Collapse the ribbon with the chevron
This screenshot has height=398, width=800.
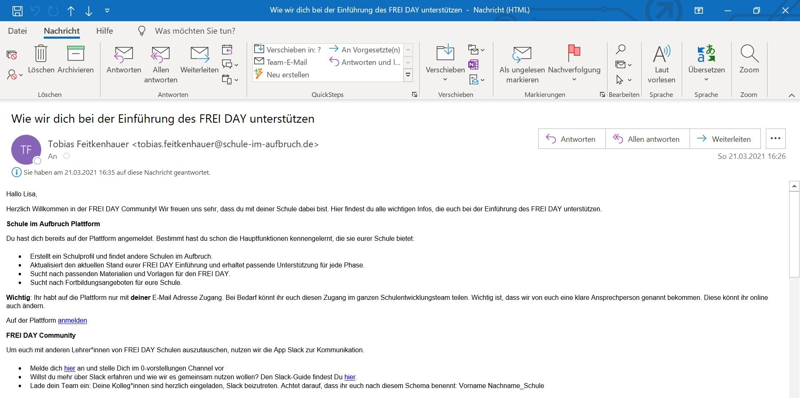(x=792, y=95)
